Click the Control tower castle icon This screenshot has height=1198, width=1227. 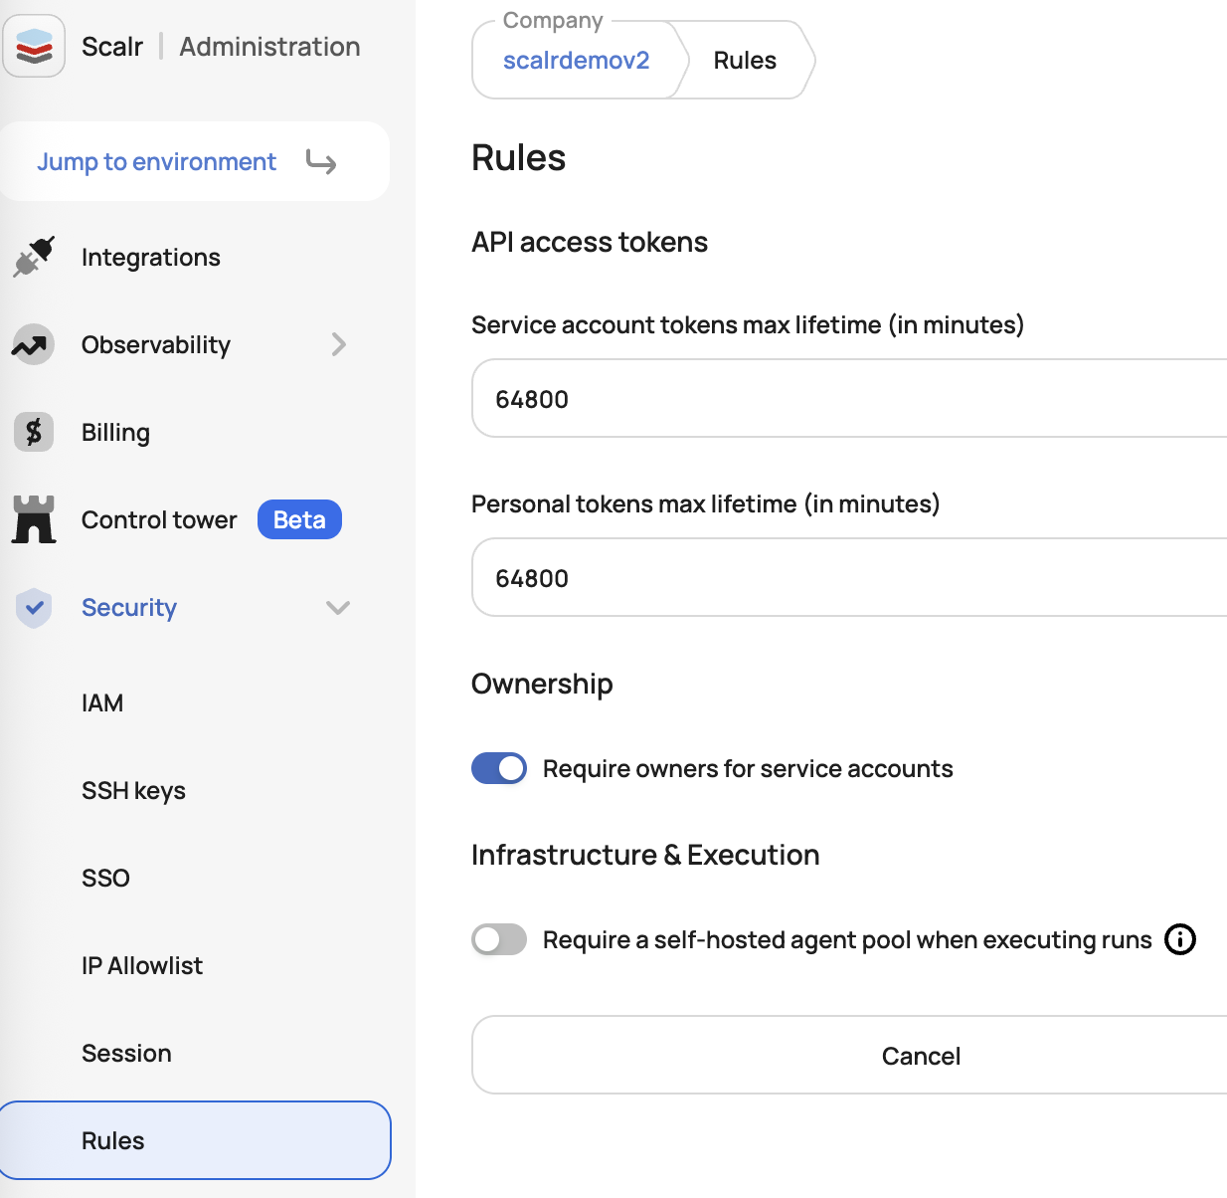tap(34, 519)
